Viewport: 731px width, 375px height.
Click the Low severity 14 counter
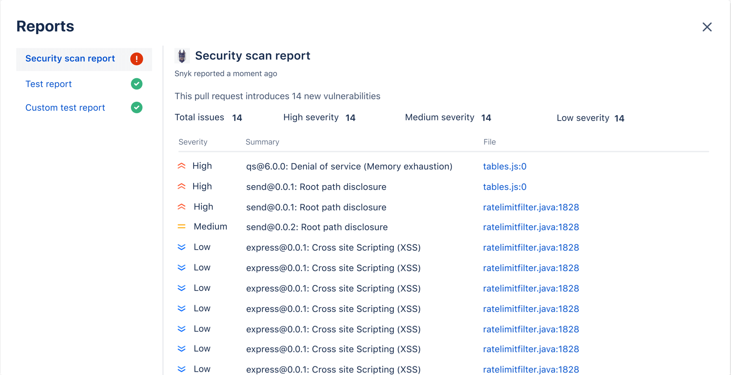[619, 118]
